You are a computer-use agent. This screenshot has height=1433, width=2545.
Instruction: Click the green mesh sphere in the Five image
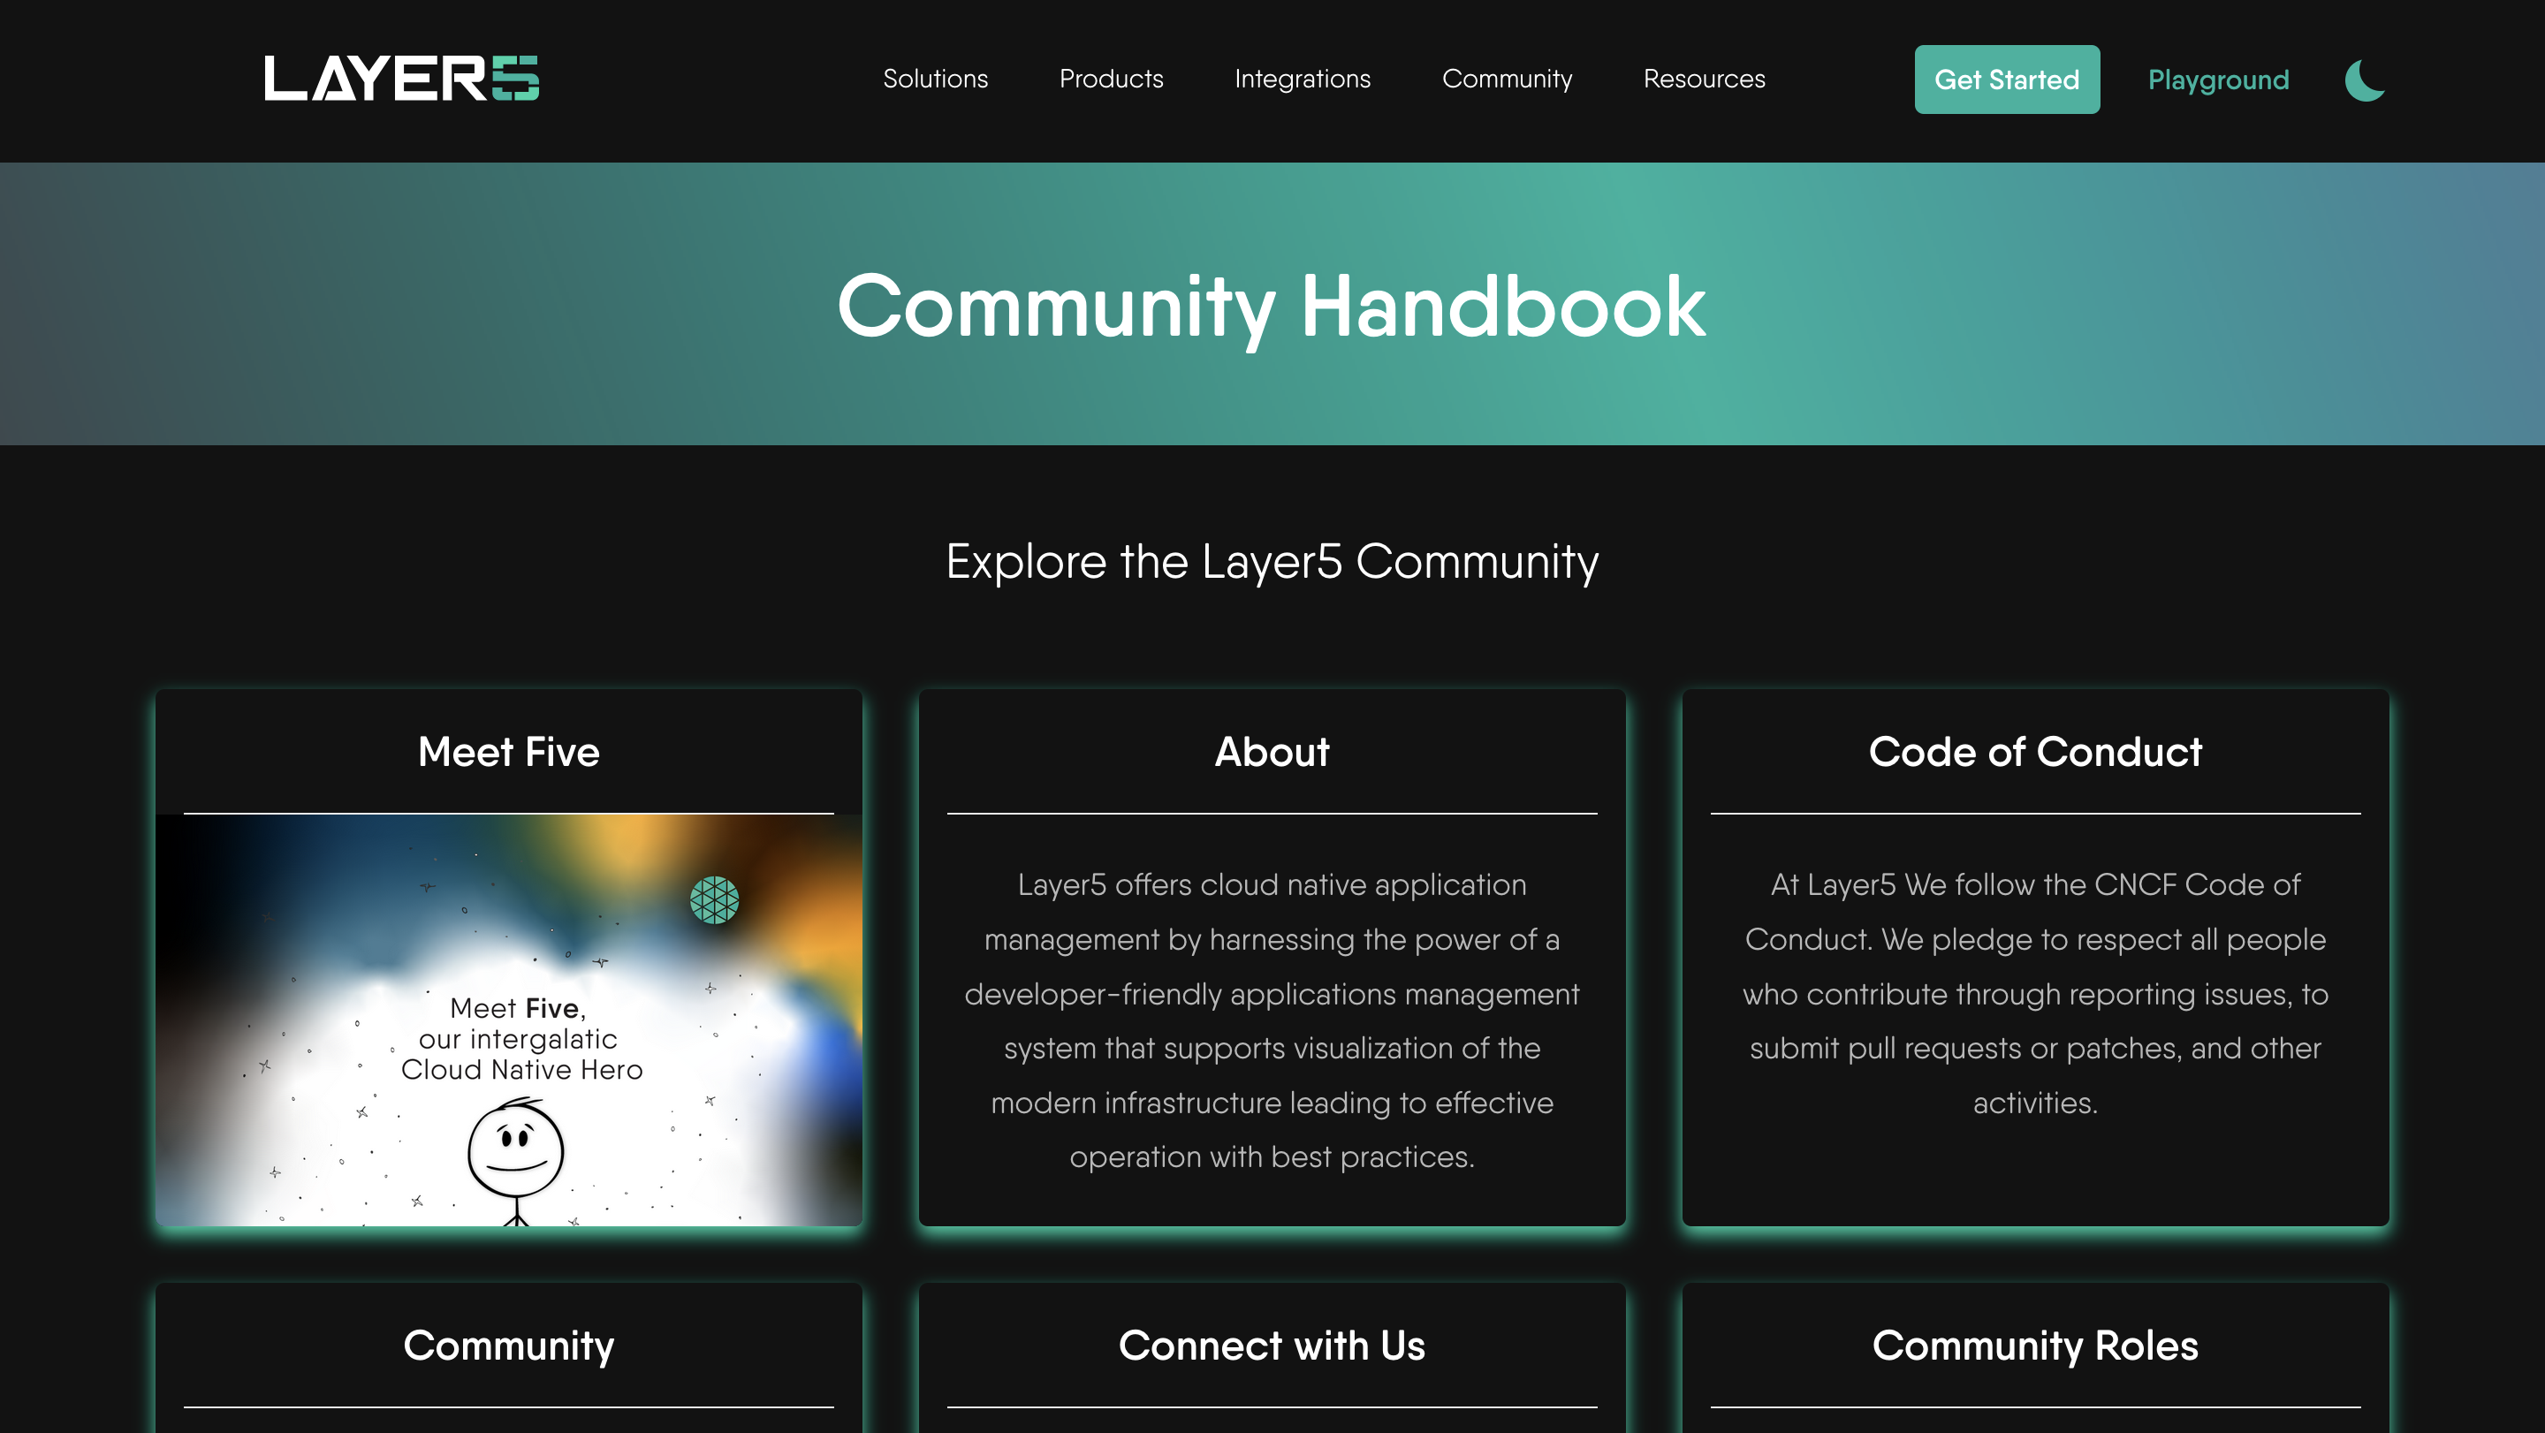click(713, 899)
